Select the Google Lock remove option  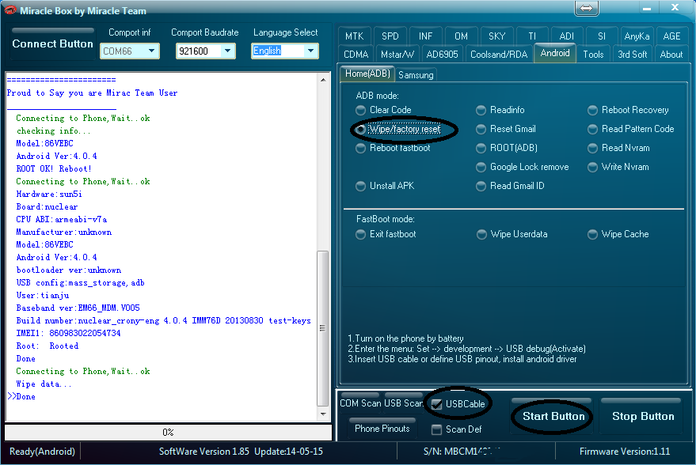pos(523,167)
